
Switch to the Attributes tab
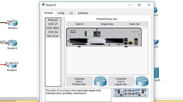click(83, 13)
